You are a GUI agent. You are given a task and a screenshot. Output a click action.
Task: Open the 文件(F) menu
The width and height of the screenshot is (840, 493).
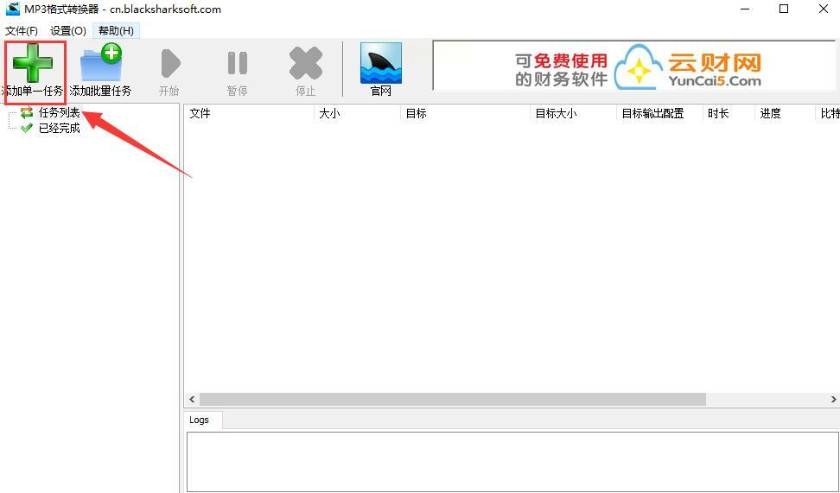coord(22,31)
